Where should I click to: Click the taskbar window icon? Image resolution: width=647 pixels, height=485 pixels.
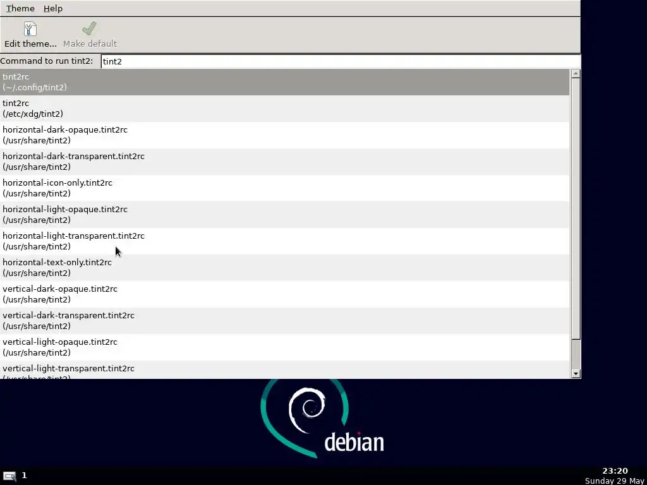[x=9, y=476]
